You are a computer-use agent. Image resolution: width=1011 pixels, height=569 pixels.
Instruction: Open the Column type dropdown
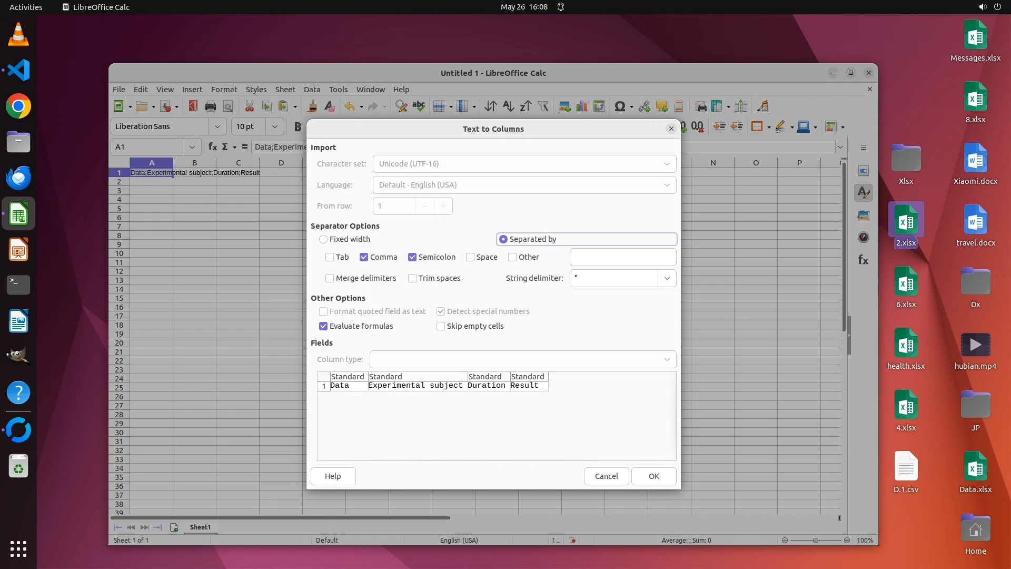coord(667,359)
